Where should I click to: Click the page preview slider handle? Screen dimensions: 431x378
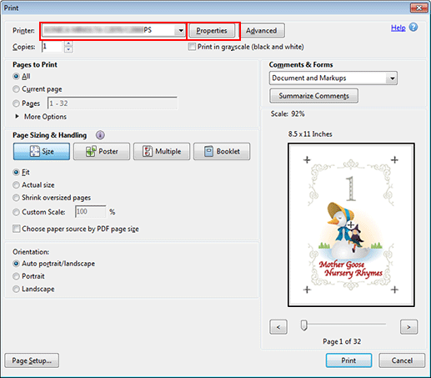point(304,325)
